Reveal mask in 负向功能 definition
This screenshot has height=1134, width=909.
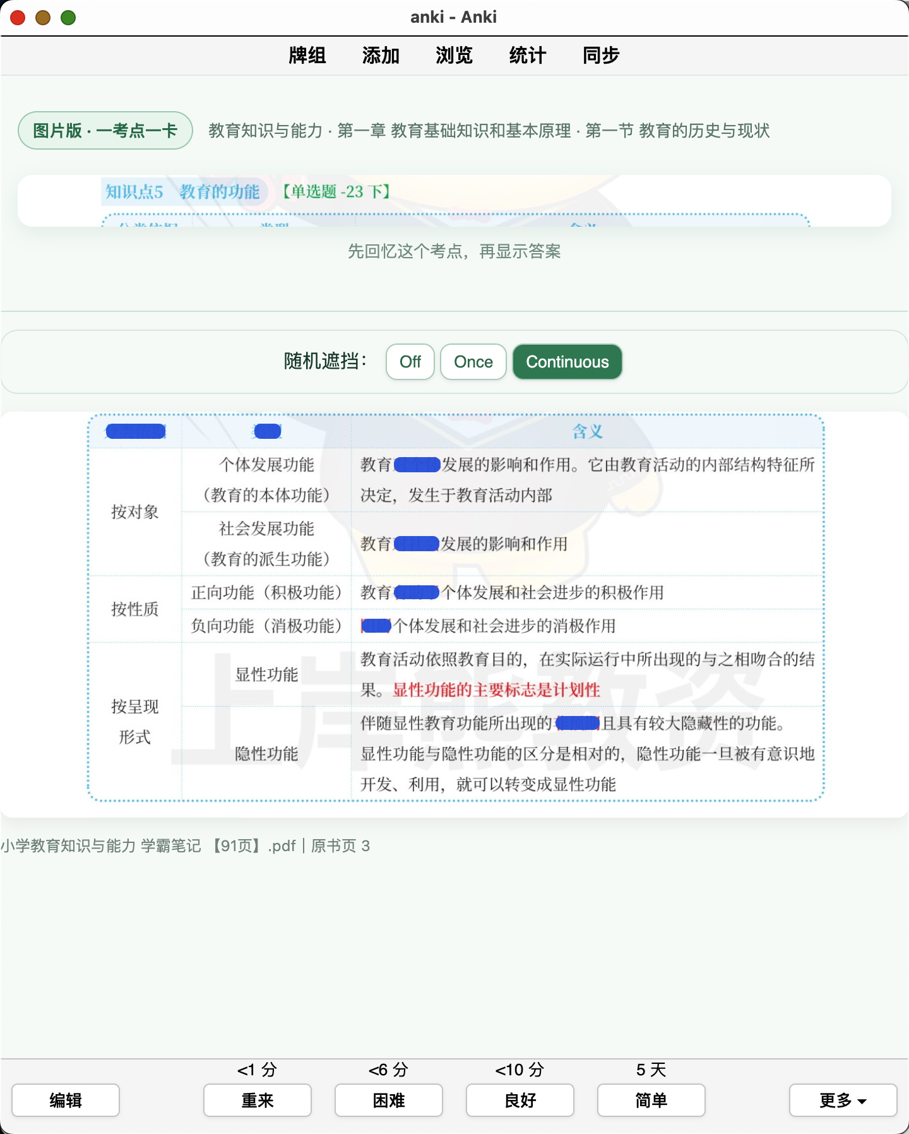tap(376, 626)
